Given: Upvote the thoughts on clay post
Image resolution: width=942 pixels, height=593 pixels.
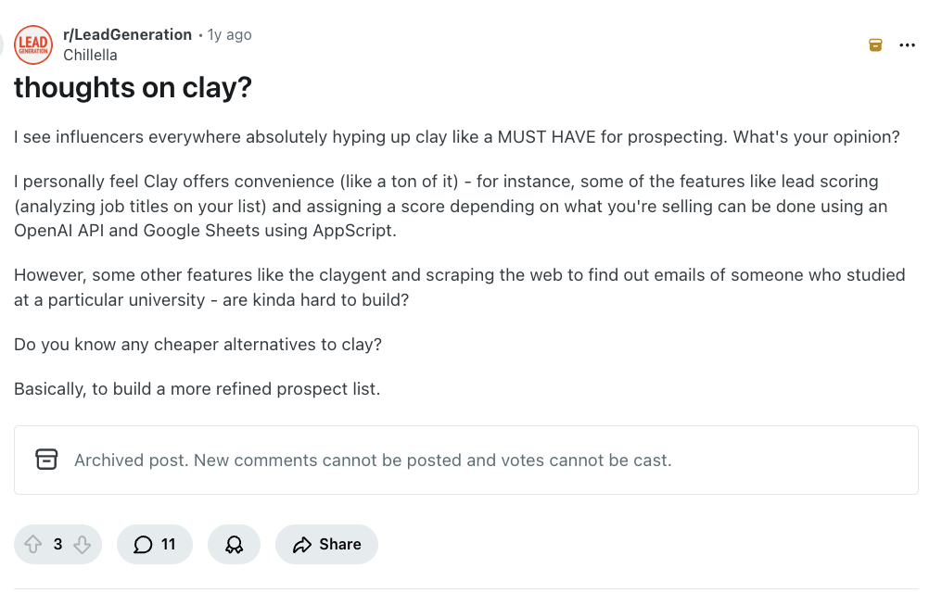Looking at the screenshot, I should point(33,544).
